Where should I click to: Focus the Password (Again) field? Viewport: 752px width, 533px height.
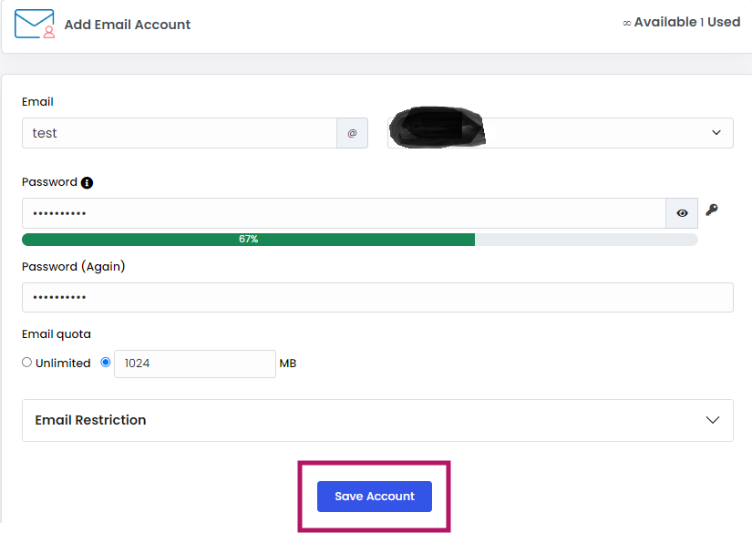coord(377,298)
